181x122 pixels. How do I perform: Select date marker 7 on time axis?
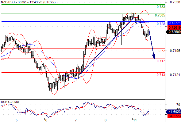(x=75, y=120)
